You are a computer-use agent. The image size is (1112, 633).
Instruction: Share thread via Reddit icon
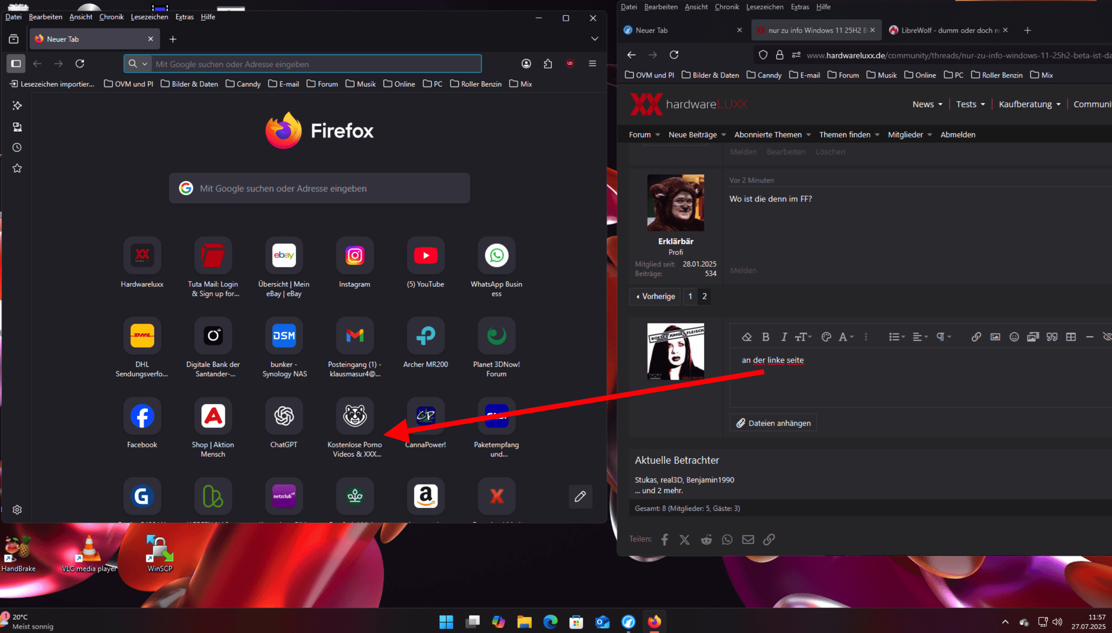click(x=706, y=540)
